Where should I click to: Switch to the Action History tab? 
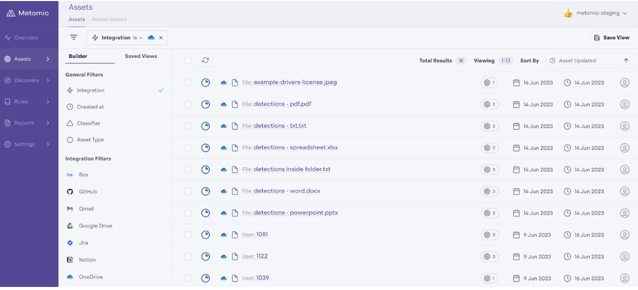coord(110,19)
